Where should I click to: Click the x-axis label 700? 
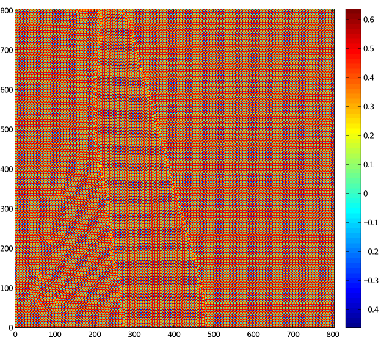click(293, 334)
